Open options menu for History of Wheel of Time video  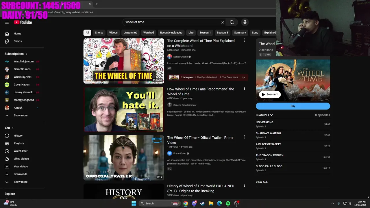pyautogui.click(x=244, y=185)
